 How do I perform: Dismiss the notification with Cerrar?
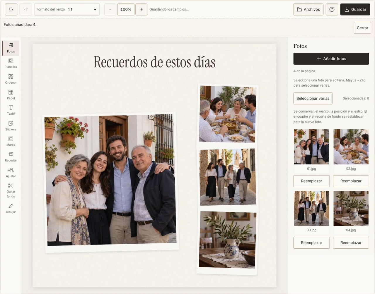(362, 28)
